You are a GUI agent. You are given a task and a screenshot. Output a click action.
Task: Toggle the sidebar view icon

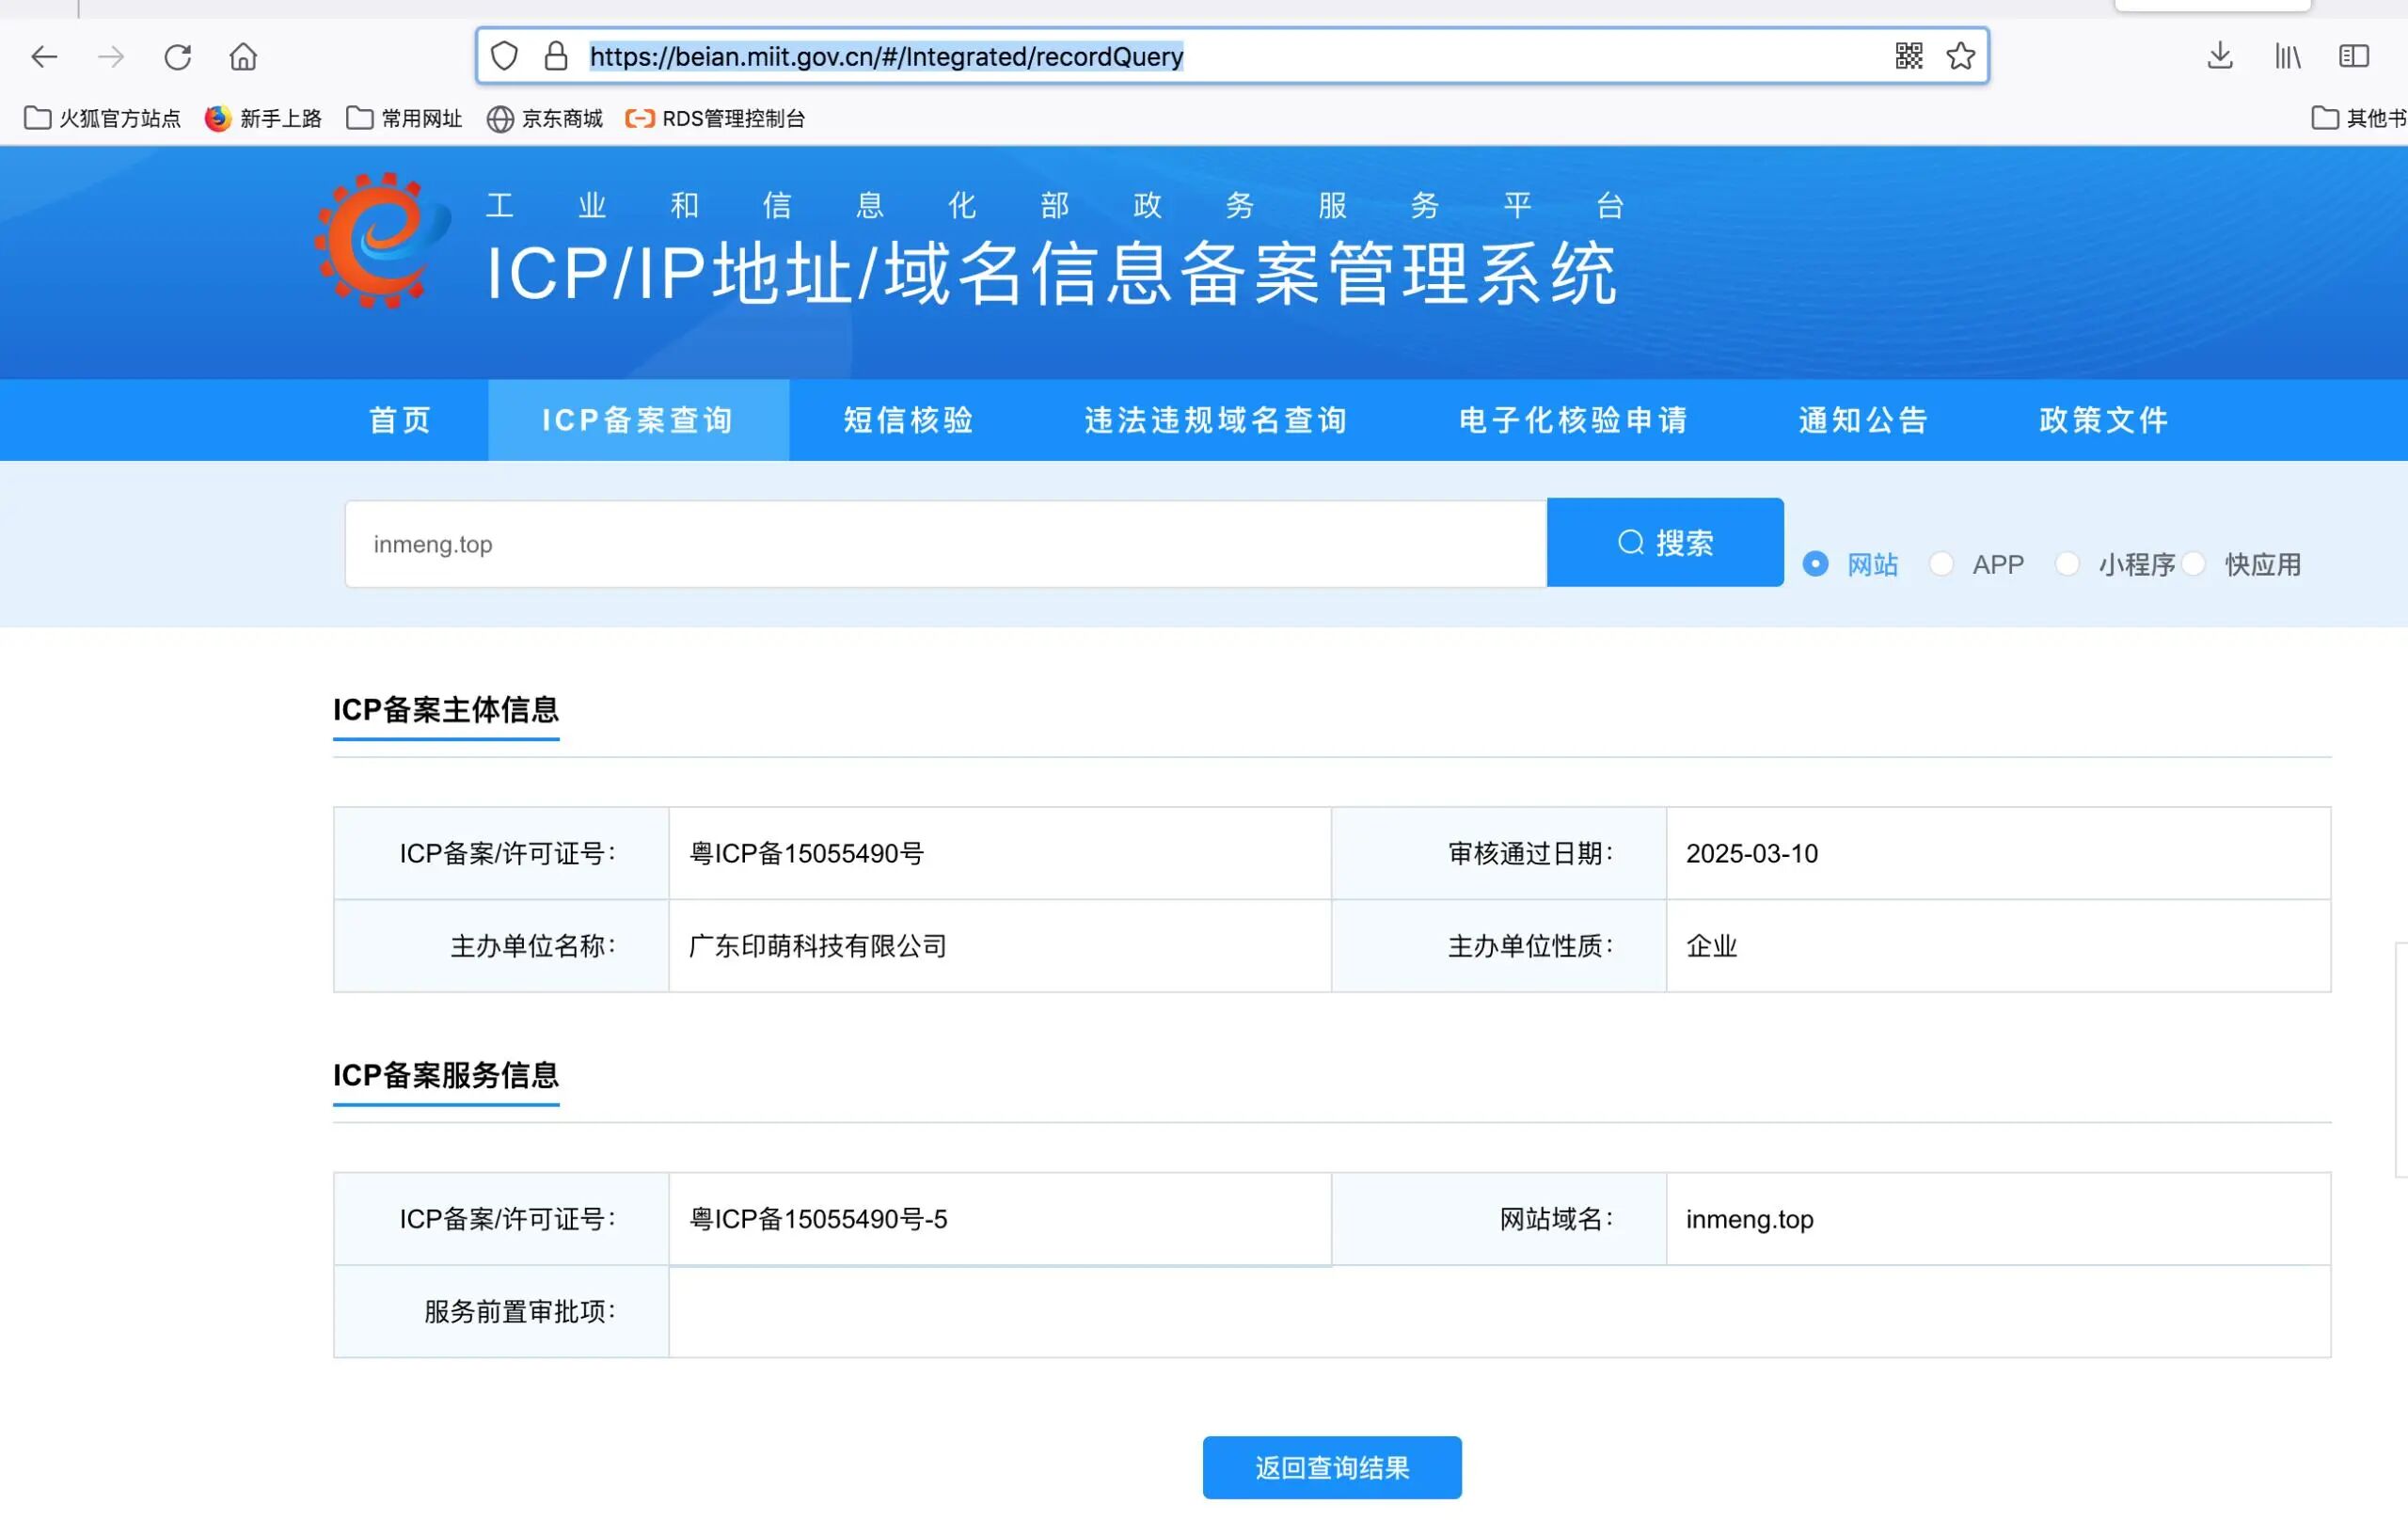coord(2354,56)
